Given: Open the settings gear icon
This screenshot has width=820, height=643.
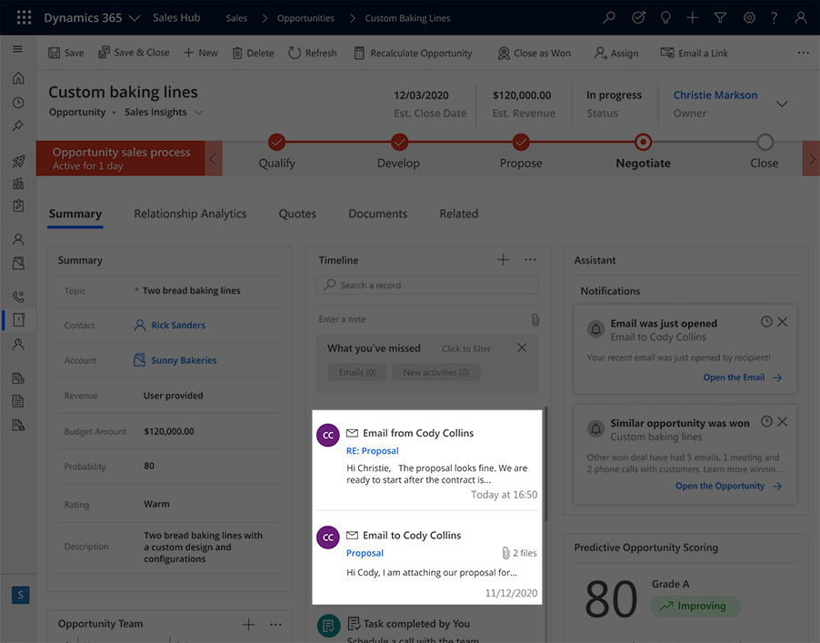Looking at the screenshot, I should tap(749, 18).
